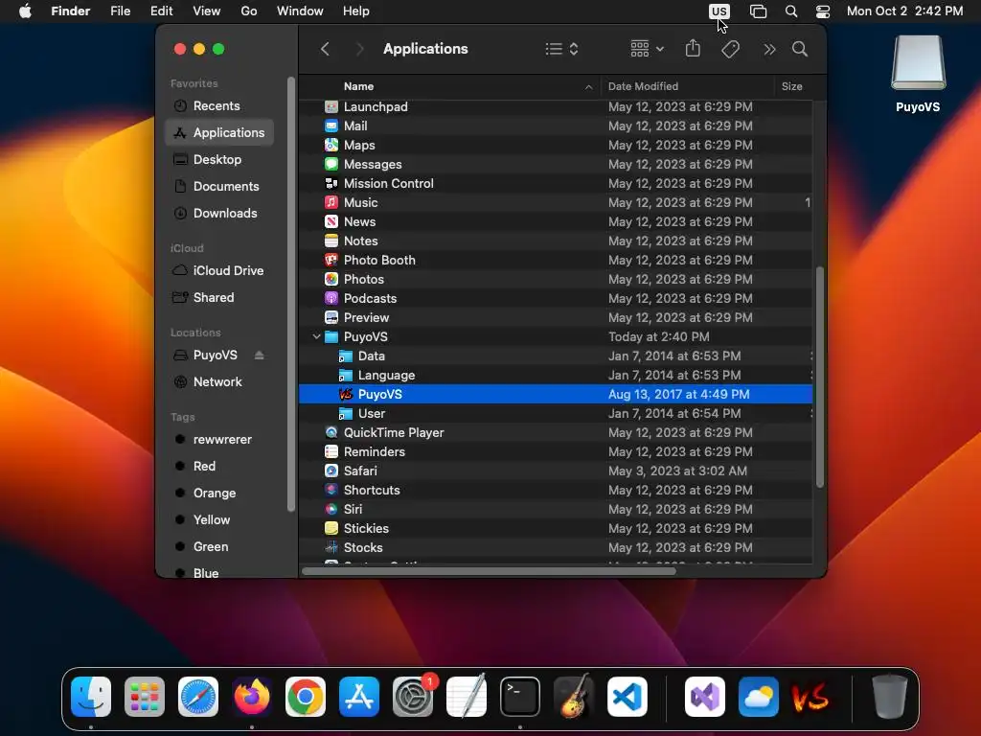Screen dimensions: 981x736
Task: Open the US input source menu
Action: (x=719, y=11)
